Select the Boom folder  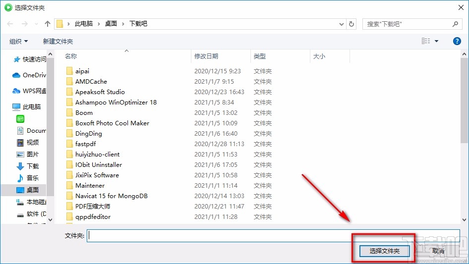pos(84,113)
